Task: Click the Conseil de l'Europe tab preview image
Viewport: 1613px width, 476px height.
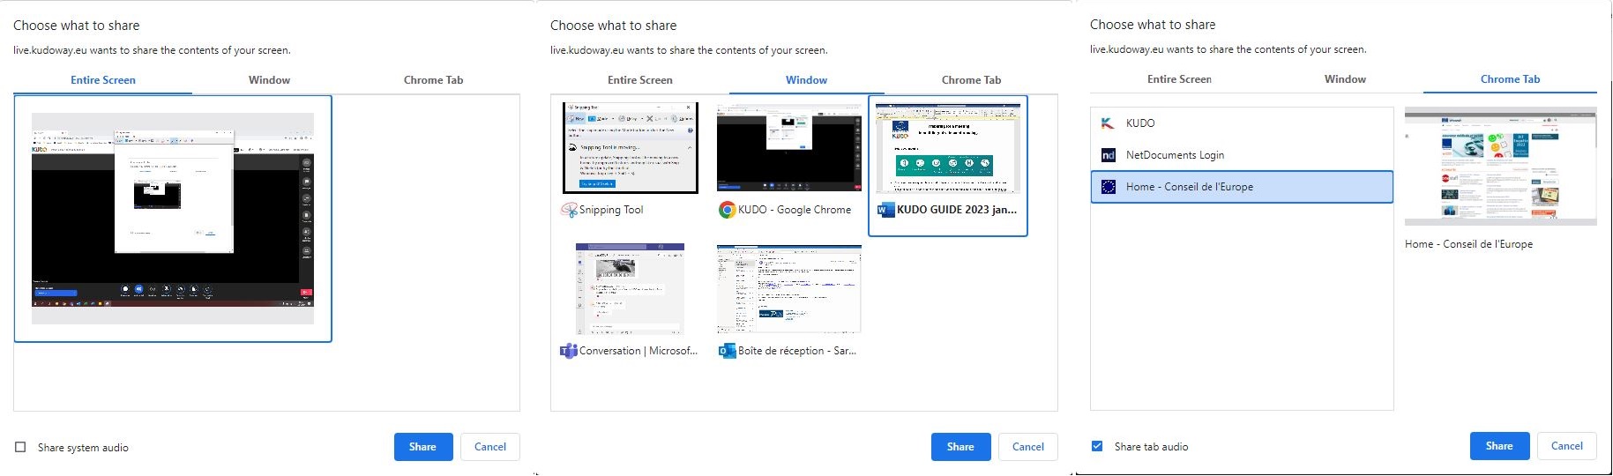Action: [1500, 167]
